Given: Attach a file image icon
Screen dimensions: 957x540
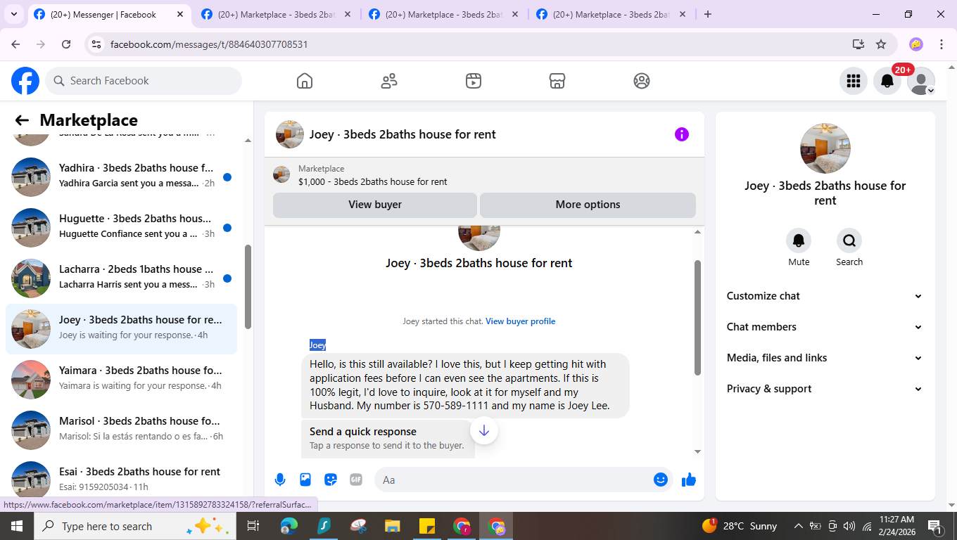Looking at the screenshot, I should 305,480.
